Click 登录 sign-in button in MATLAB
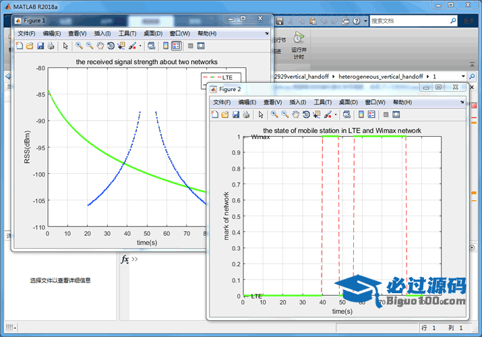The width and height of the screenshot is (482, 337). 469,21
